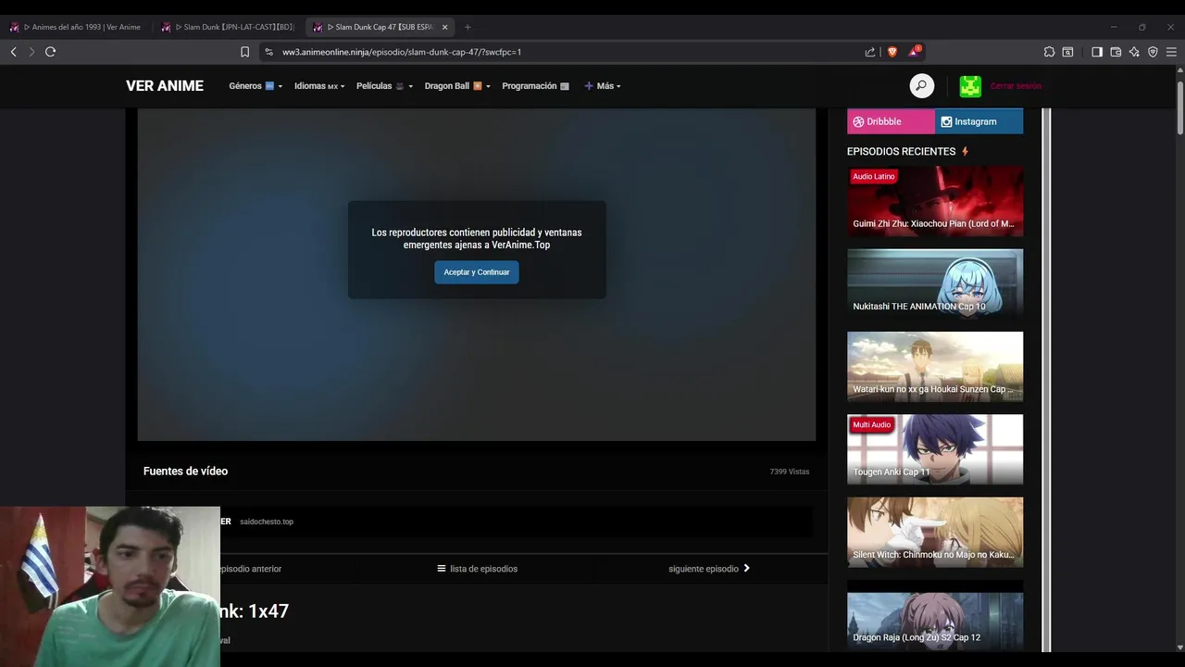Open the search tabs icon in toolbar

pos(1067,52)
